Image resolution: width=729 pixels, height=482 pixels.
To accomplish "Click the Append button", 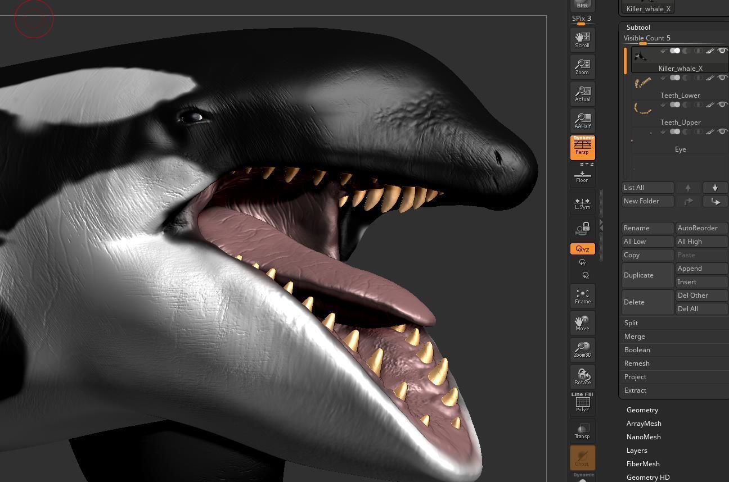I will 702,269.
